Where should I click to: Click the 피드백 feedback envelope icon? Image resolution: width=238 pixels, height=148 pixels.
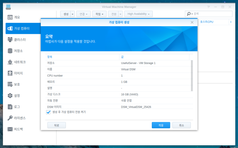(10, 129)
